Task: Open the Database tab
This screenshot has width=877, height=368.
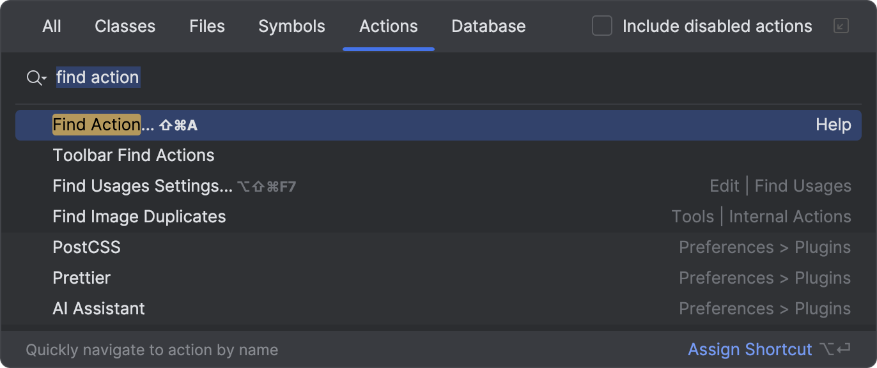Action: [488, 26]
